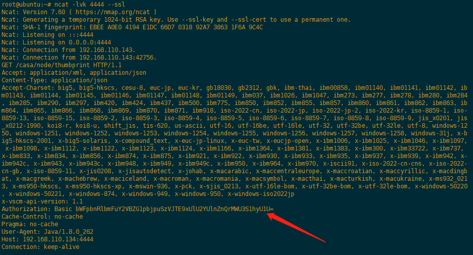Viewport: 473px width, 255px height.
Task: Click the Pragma: no-cache line
Action: pos(30,224)
